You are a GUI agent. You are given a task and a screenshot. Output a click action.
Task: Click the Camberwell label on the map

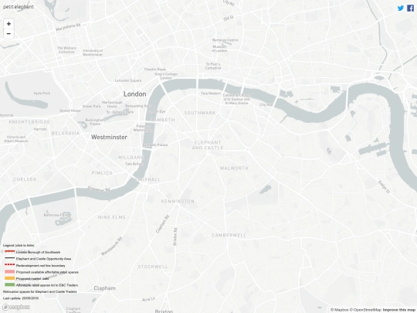[x=229, y=235]
